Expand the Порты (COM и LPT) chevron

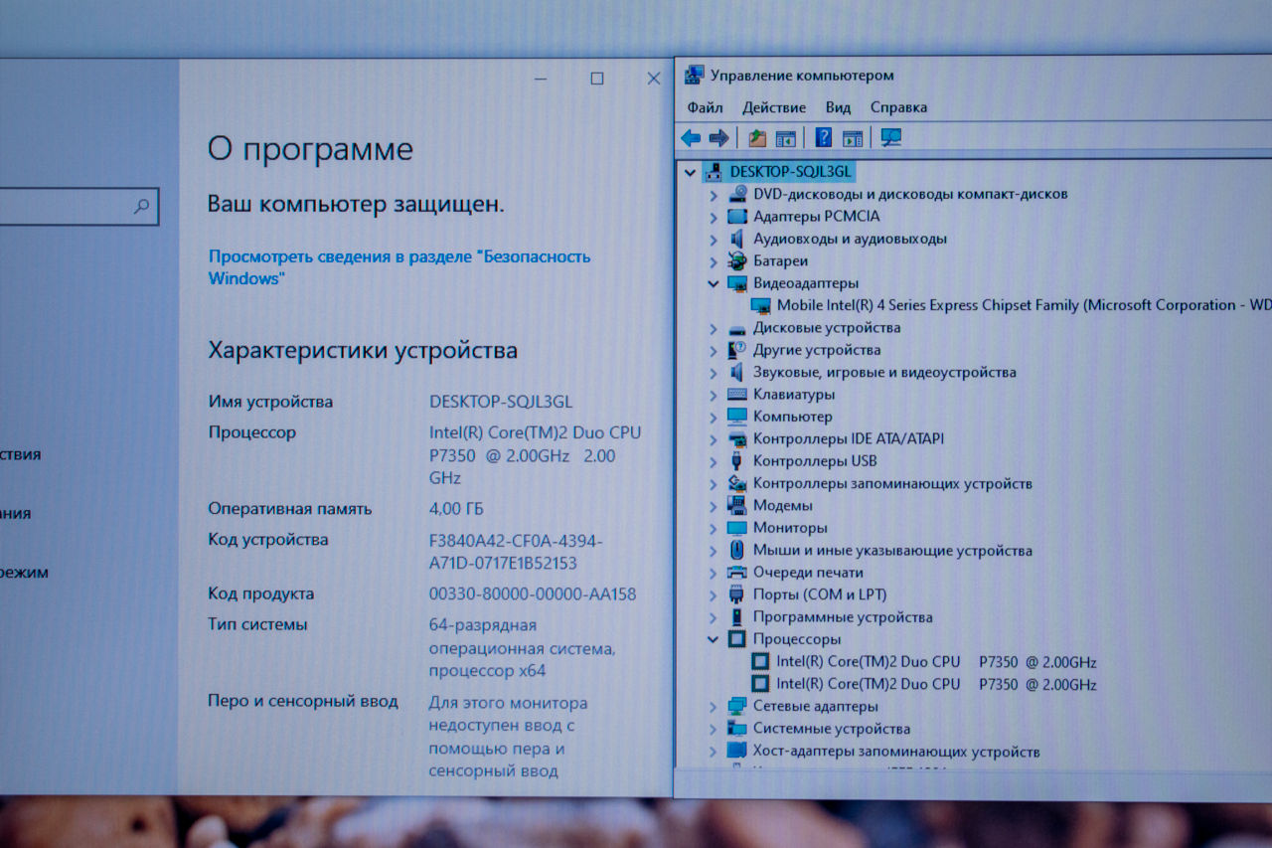(x=714, y=594)
